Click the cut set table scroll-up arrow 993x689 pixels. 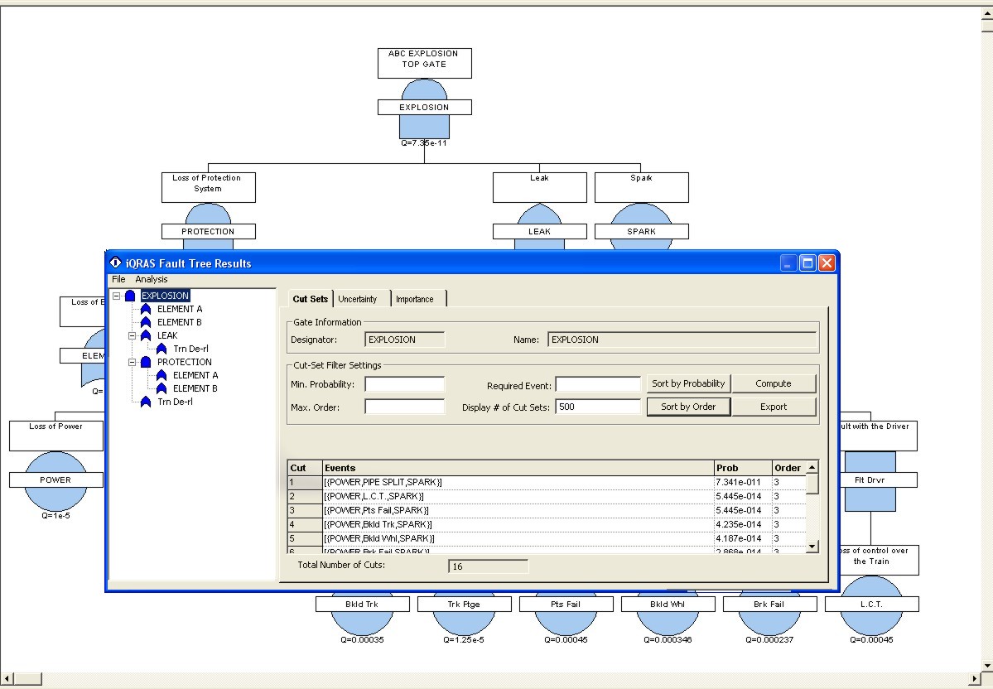pyautogui.click(x=812, y=467)
